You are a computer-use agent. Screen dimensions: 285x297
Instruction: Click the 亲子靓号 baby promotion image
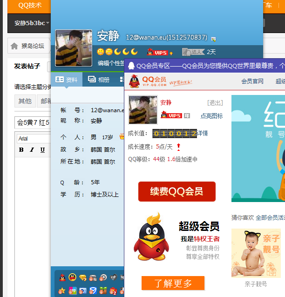[256, 253]
